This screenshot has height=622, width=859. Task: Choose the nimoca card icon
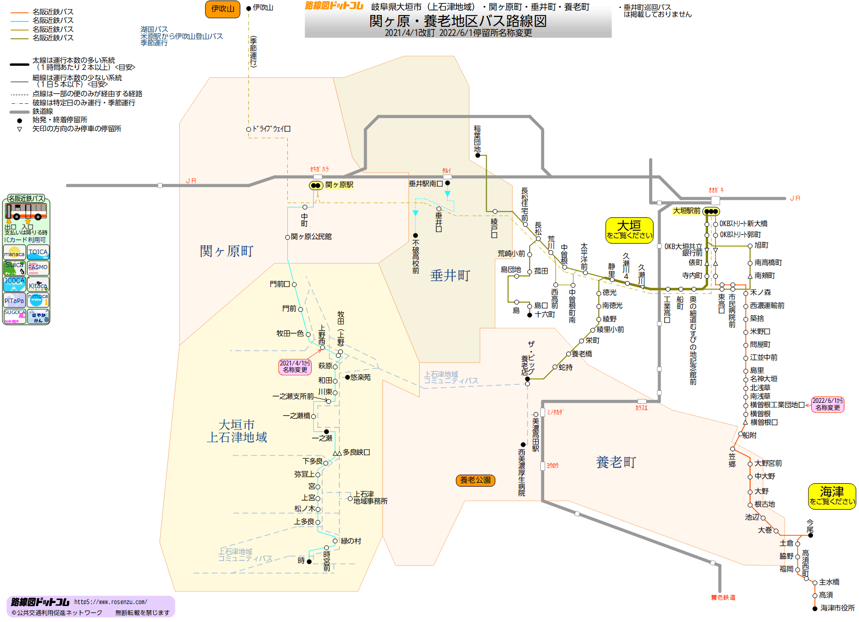point(38,300)
